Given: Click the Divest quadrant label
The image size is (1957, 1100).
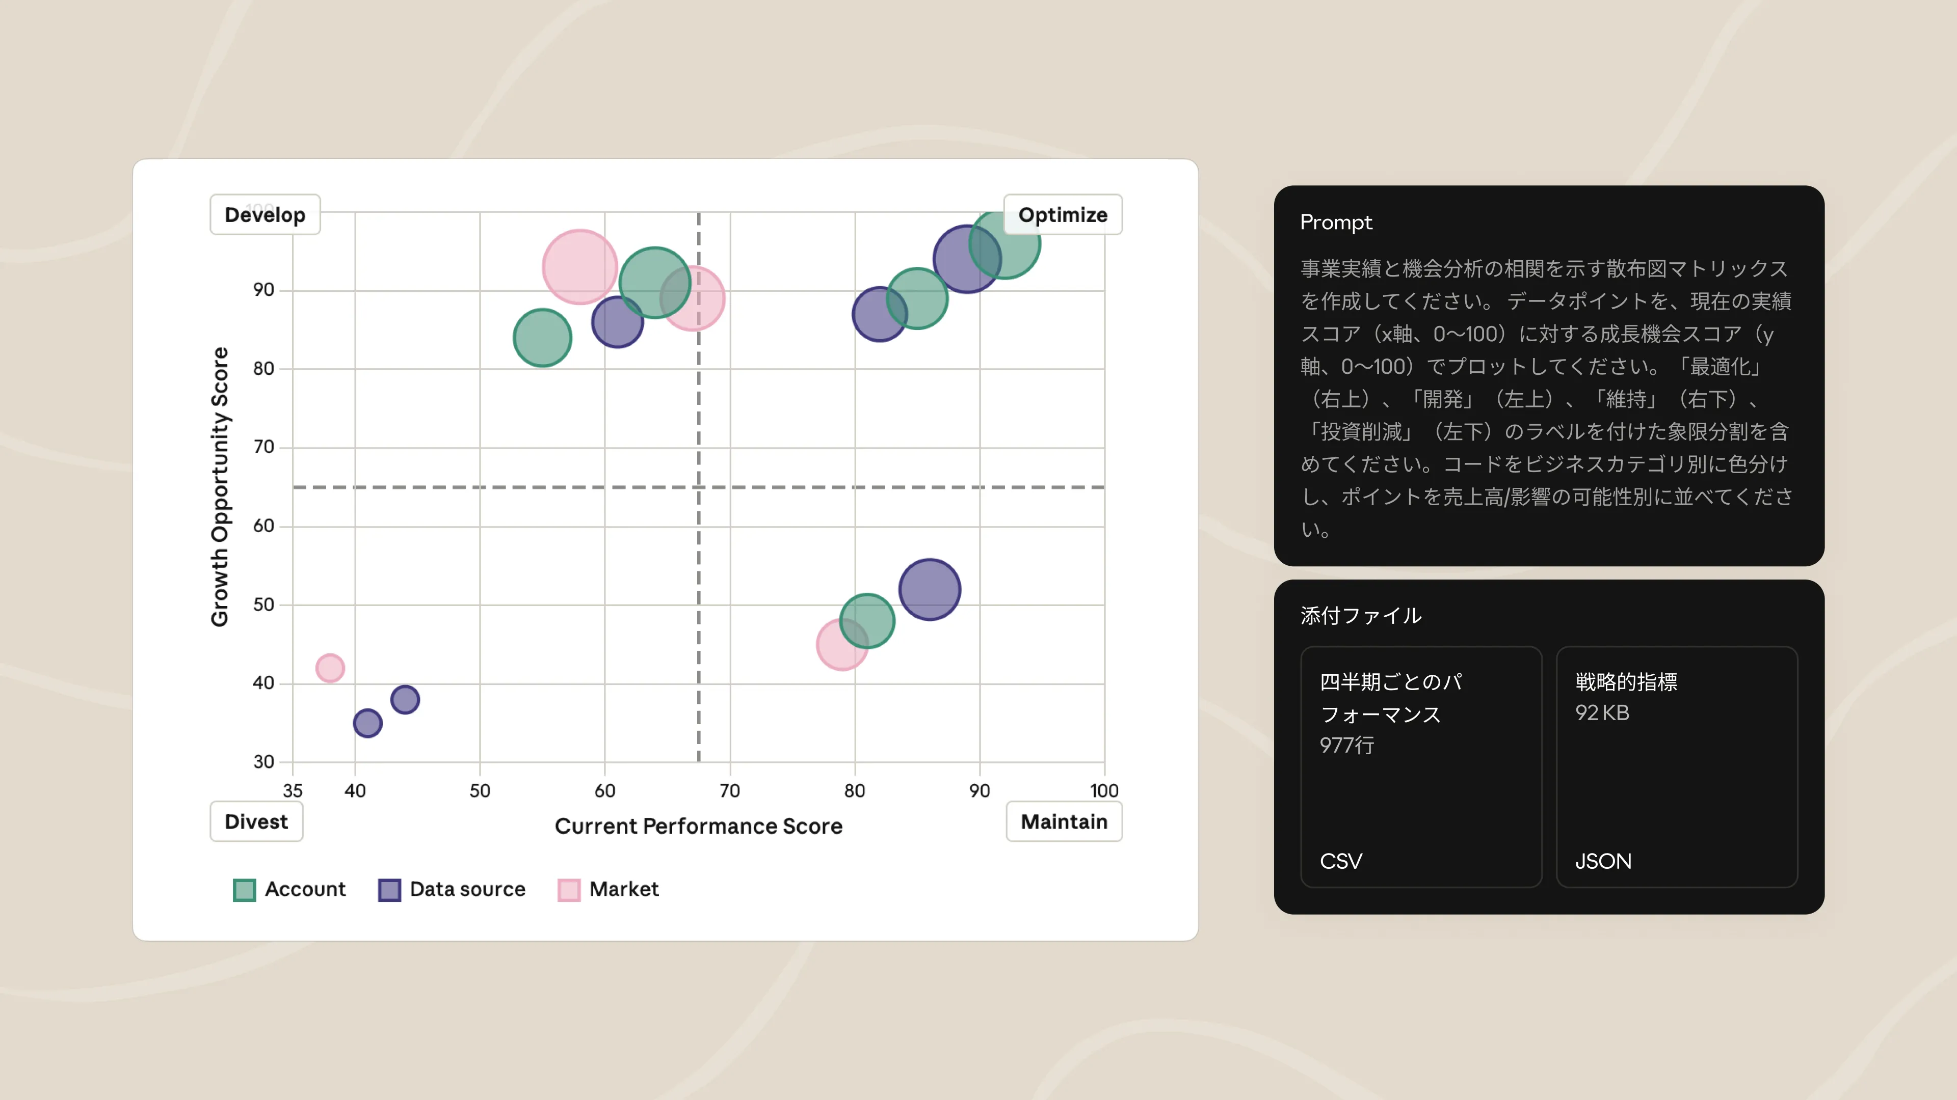Looking at the screenshot, I should click(256, 821).
